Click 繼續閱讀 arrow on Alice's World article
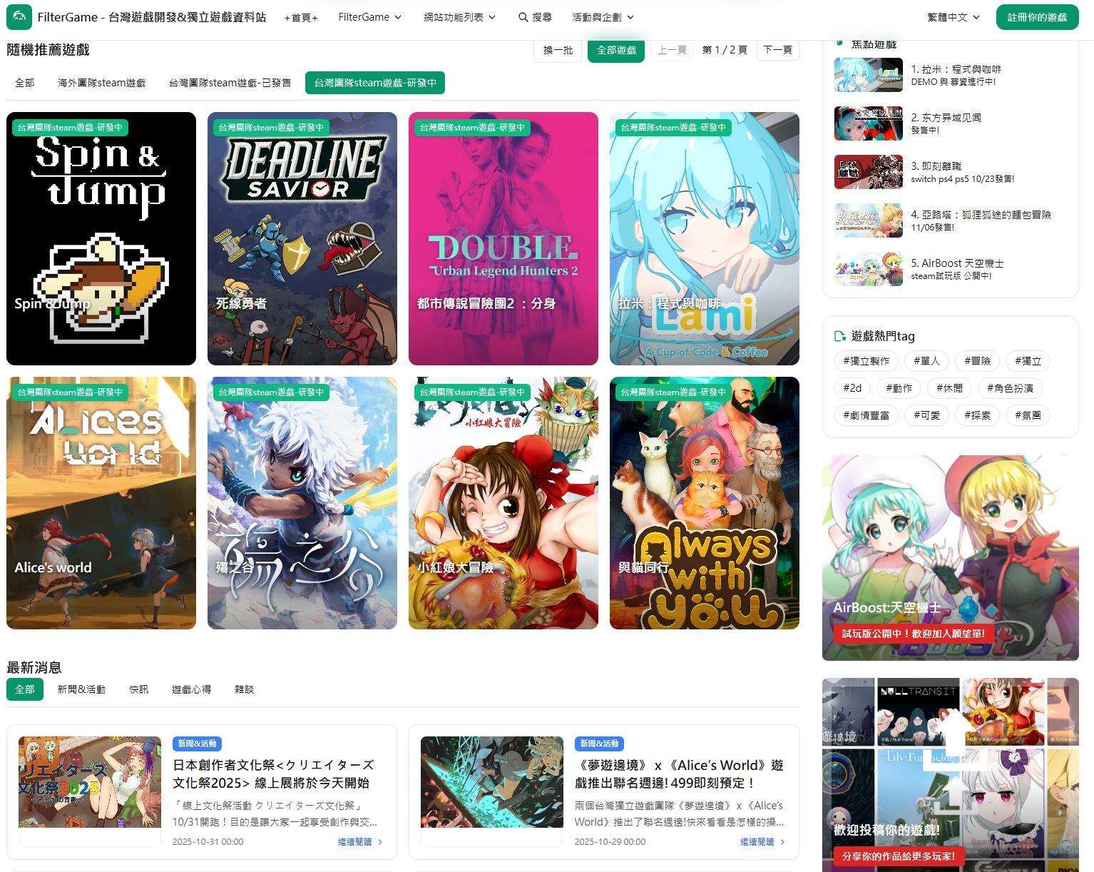 coord(782,842)
